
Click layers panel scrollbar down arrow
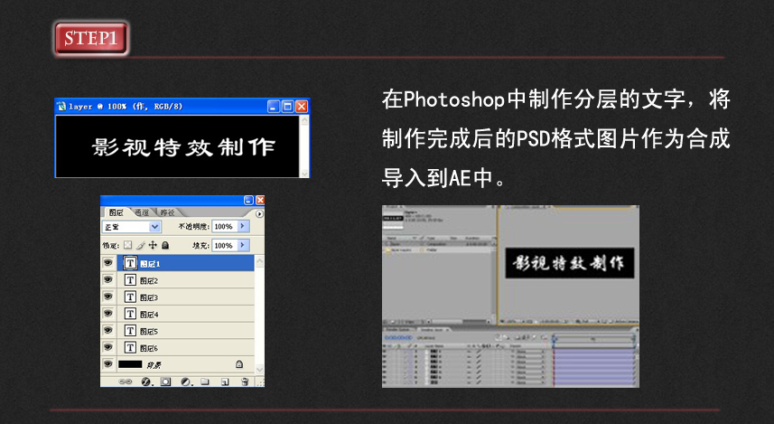click(x=259, y=369)
